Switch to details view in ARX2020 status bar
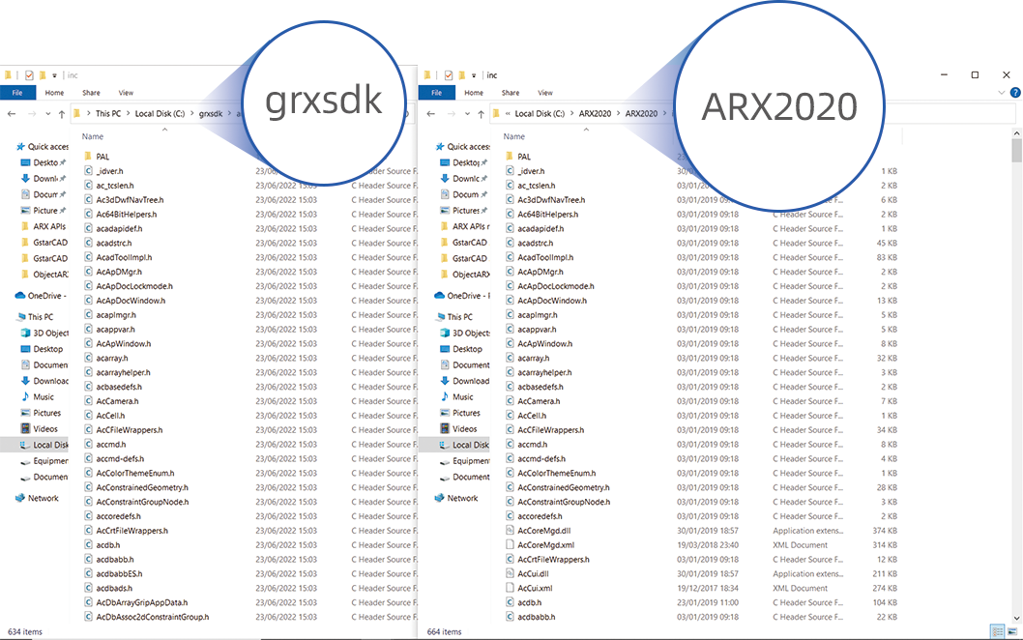1023x640 pixels. [x=998, y=631]
